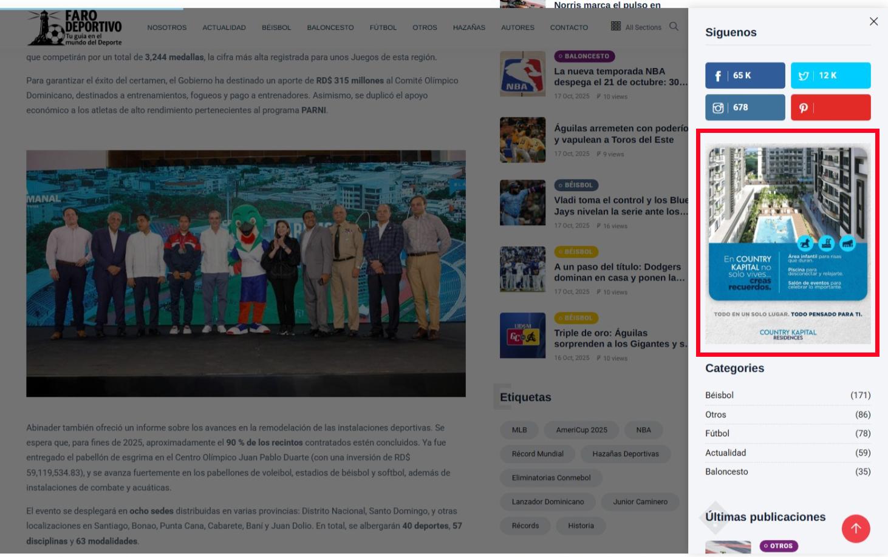Read the Dodgers 'A un paso del título' article
Screen dimensions: 888x557
pyautogui.click(x=618, y=272)
